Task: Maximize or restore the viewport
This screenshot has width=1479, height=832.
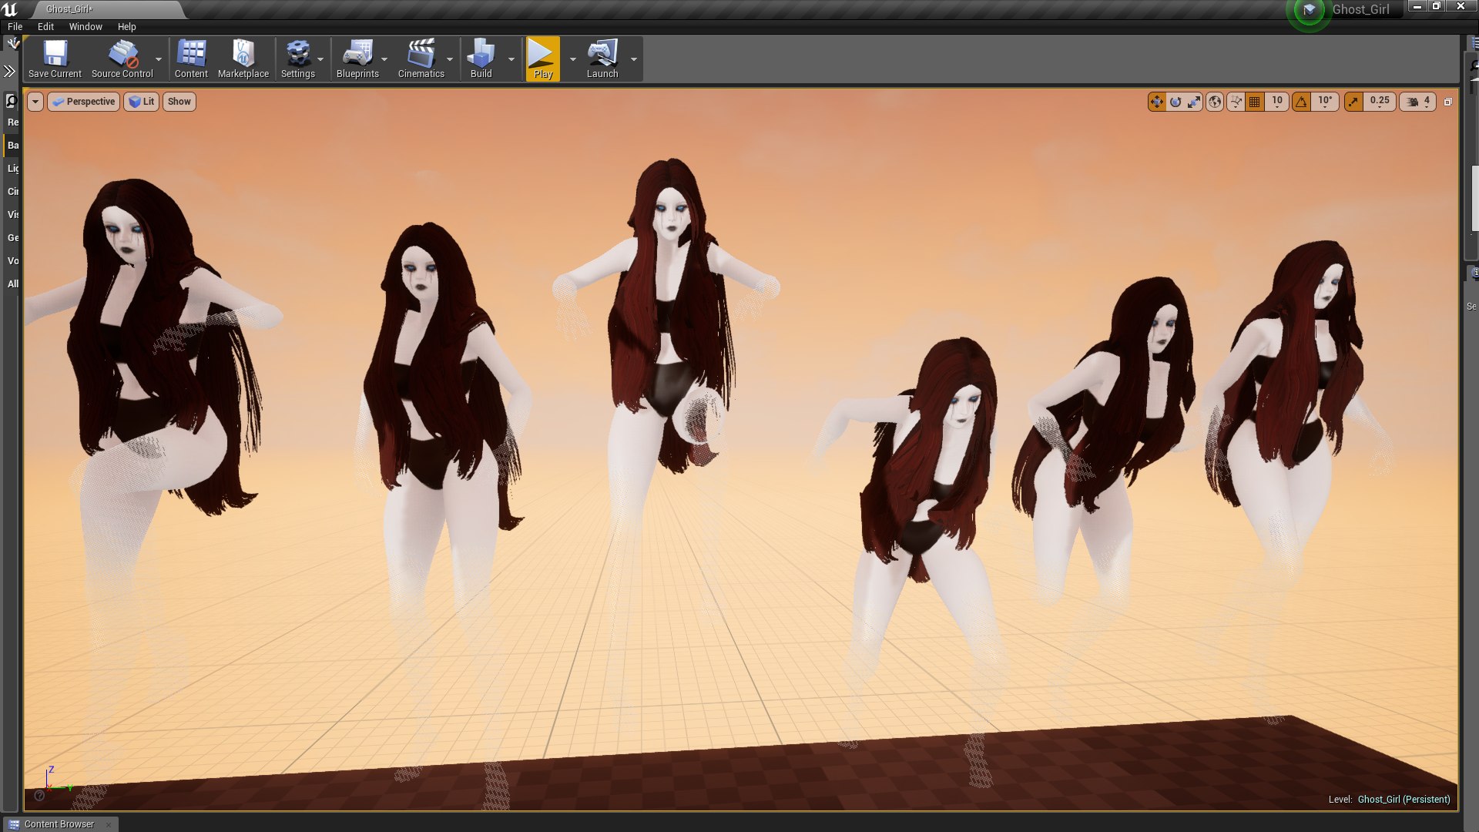Action: tap(1448, 102)
